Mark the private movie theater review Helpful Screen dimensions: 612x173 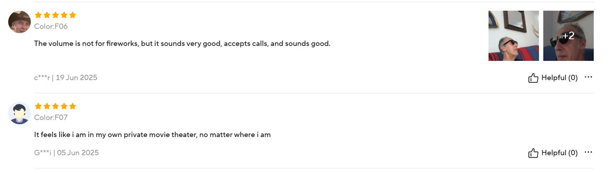(x=559, y=153)
